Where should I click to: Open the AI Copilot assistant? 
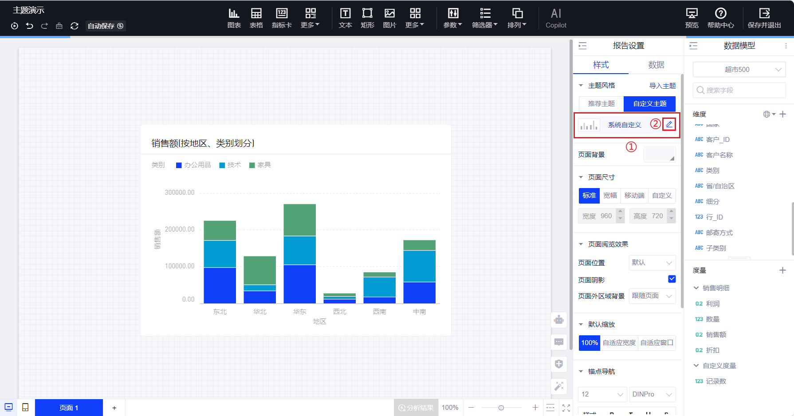point(556,18)
